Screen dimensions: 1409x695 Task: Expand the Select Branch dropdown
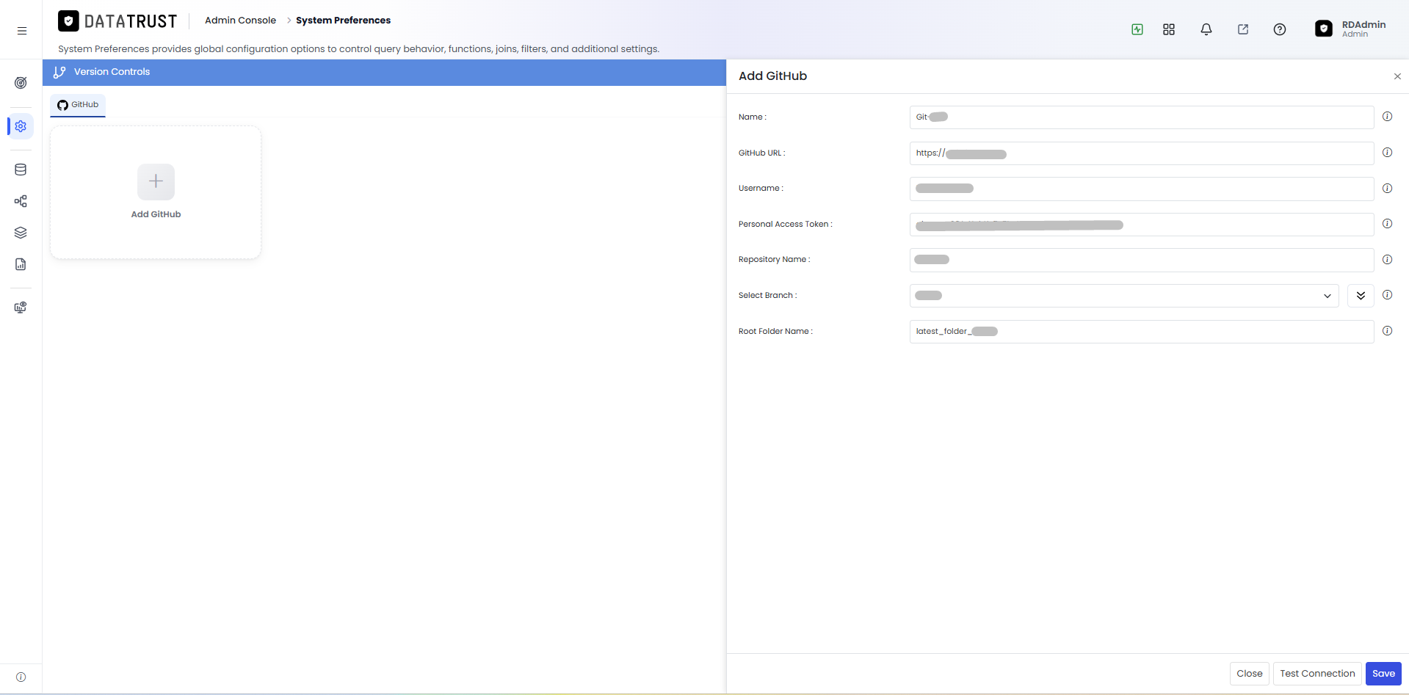click(x=1124, y=296)
